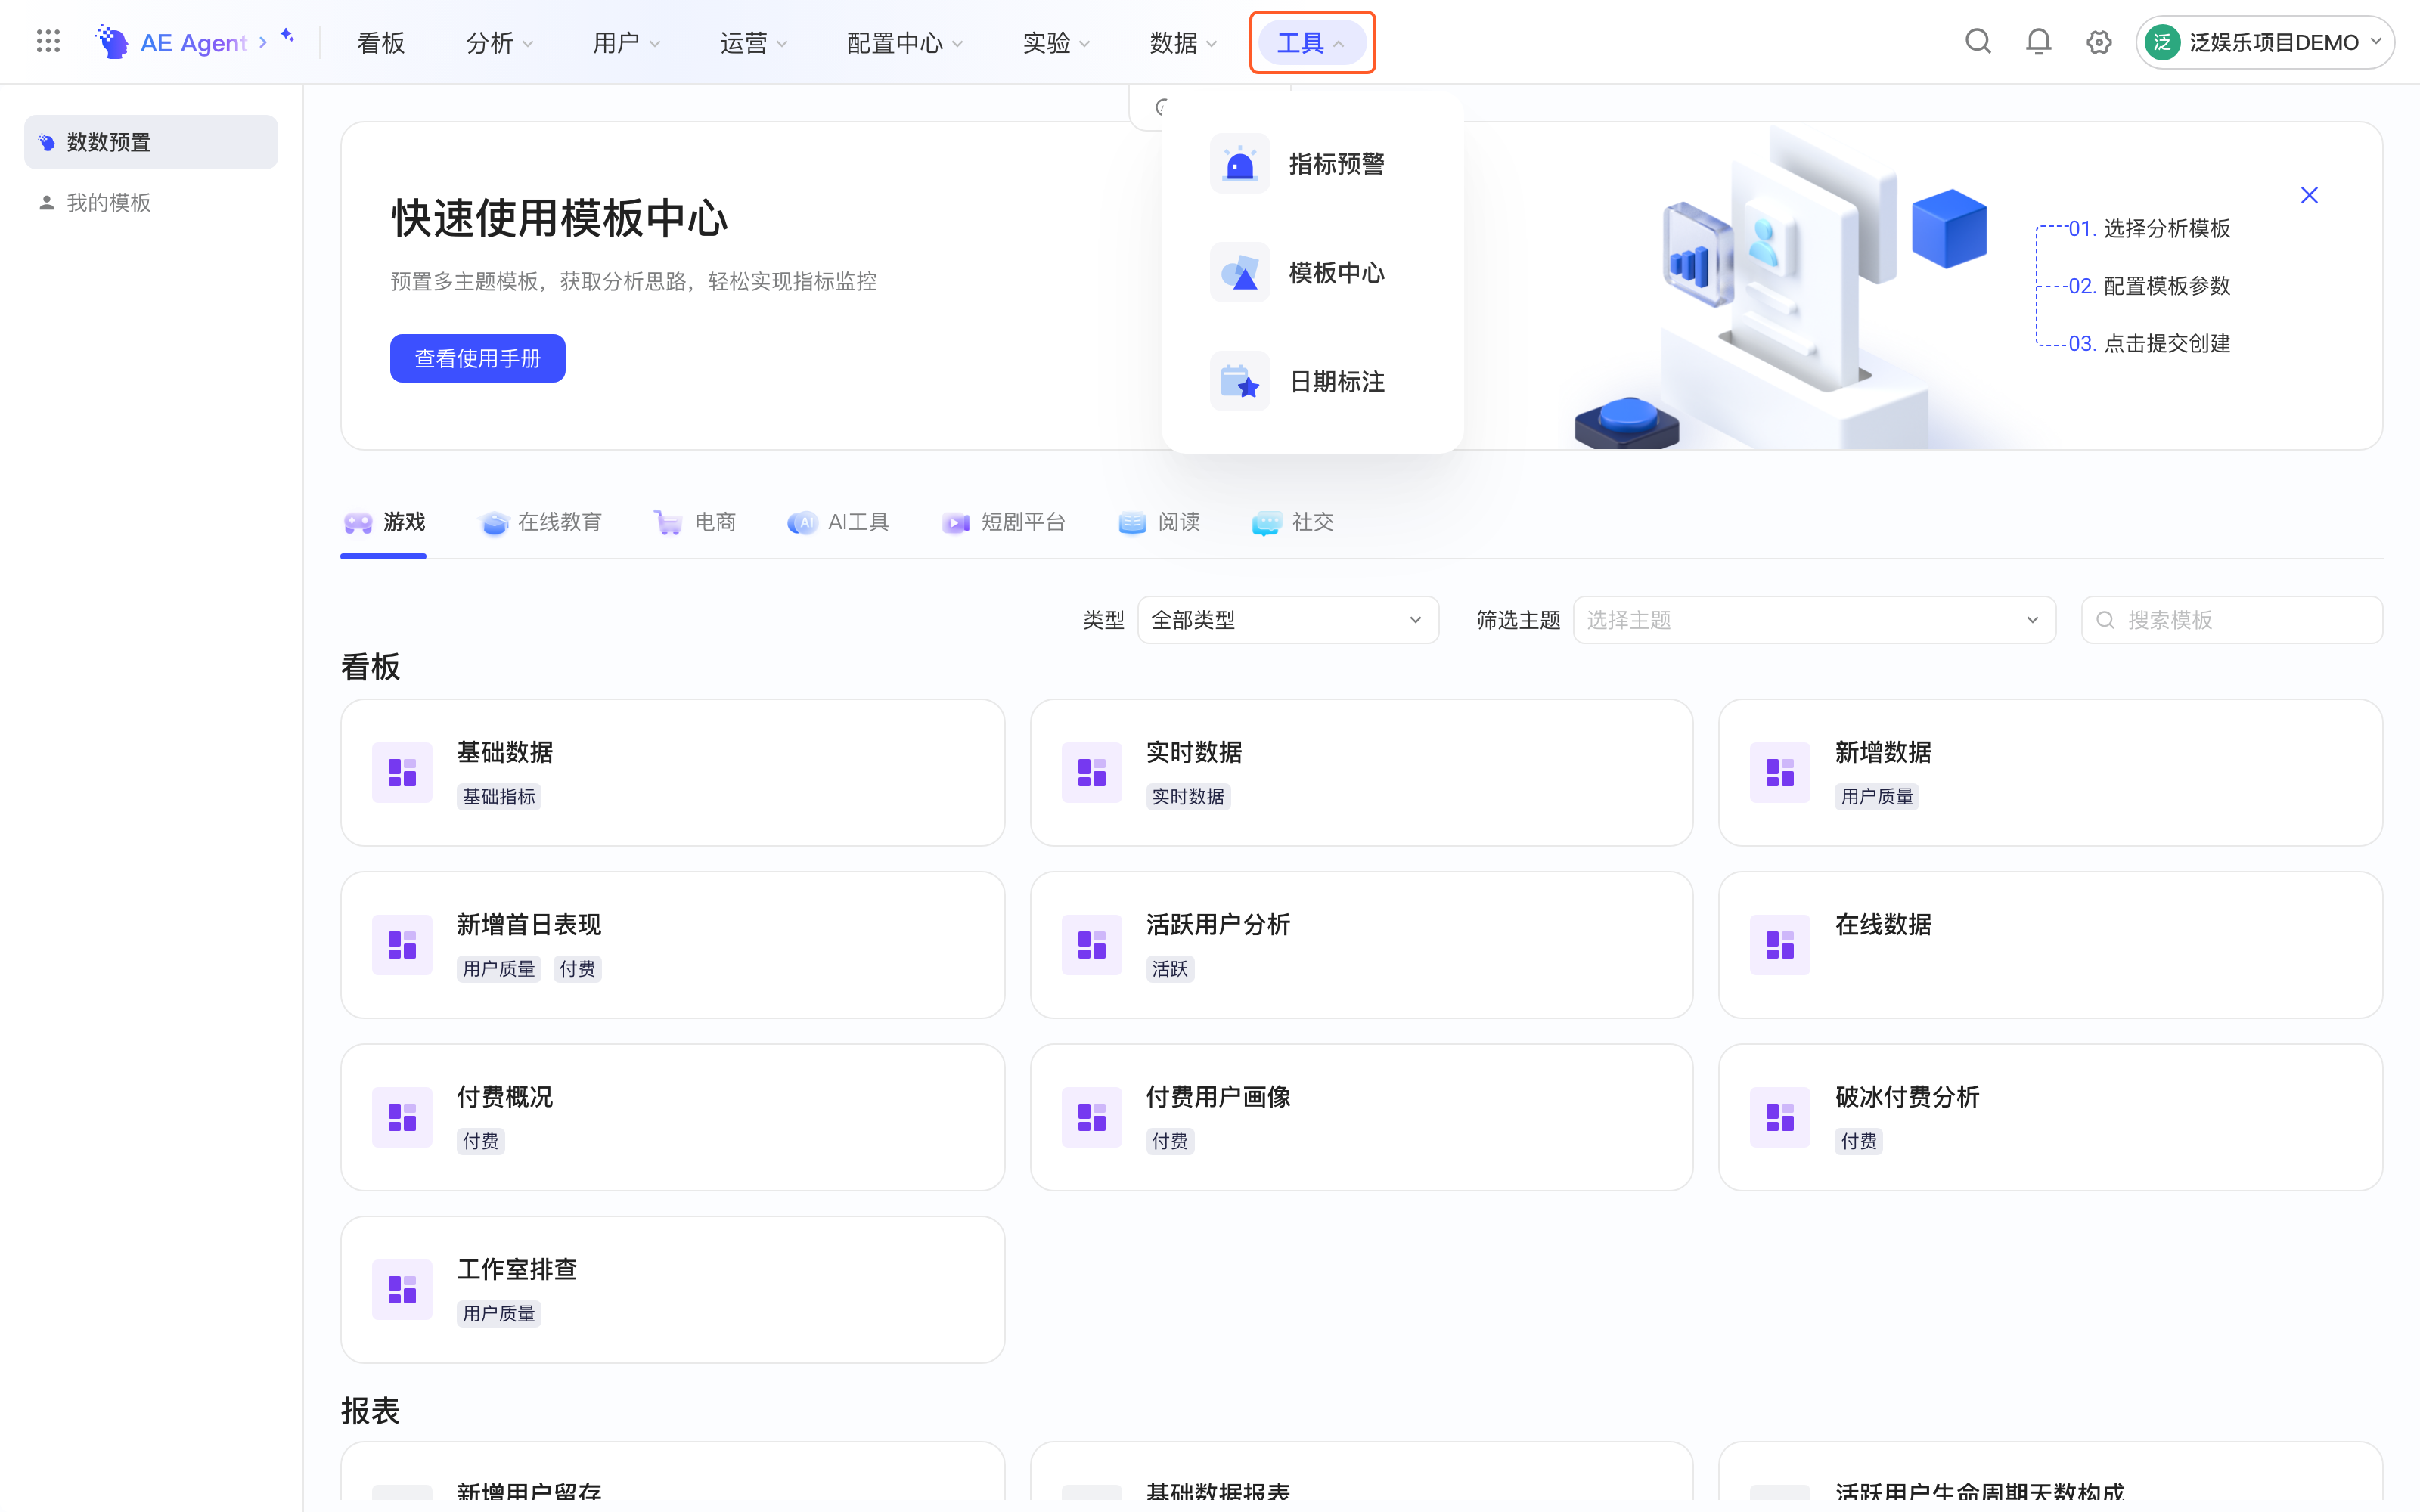Open the 泛娱乐项目DEMO project switcher
Viewport: 2420px width, 1512px height.
[2264, 42]
